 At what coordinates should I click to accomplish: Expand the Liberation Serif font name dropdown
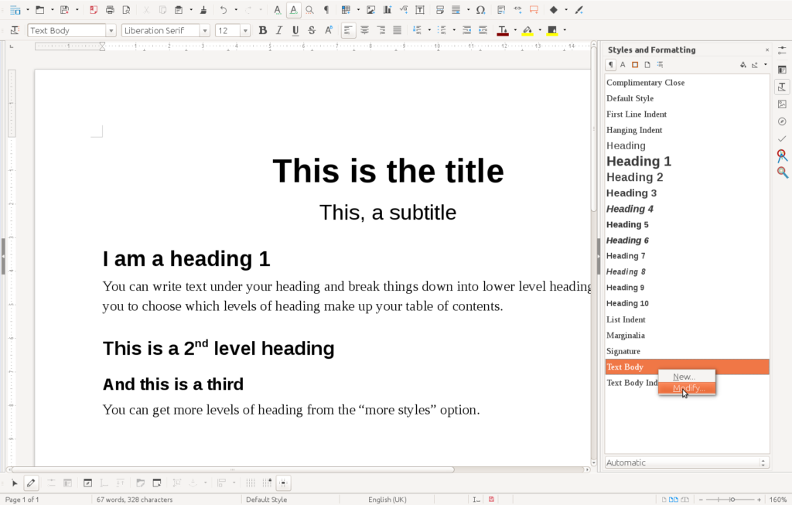click(x=205, y=31)
